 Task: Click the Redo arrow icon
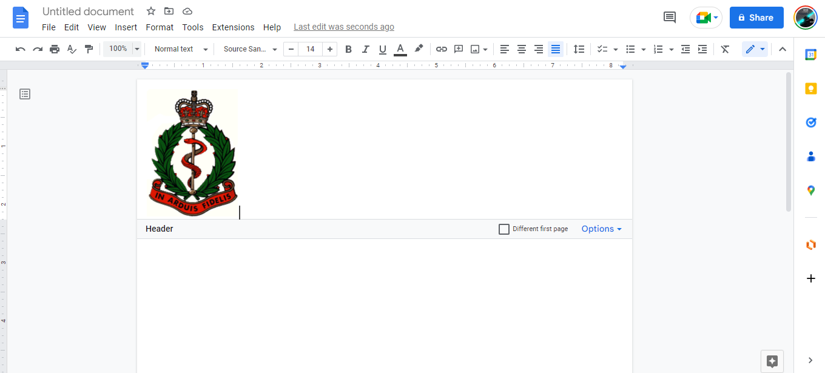(38, 49)
